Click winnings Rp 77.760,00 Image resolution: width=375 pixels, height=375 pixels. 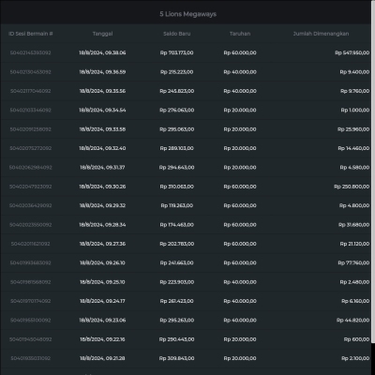click(353, 262)
